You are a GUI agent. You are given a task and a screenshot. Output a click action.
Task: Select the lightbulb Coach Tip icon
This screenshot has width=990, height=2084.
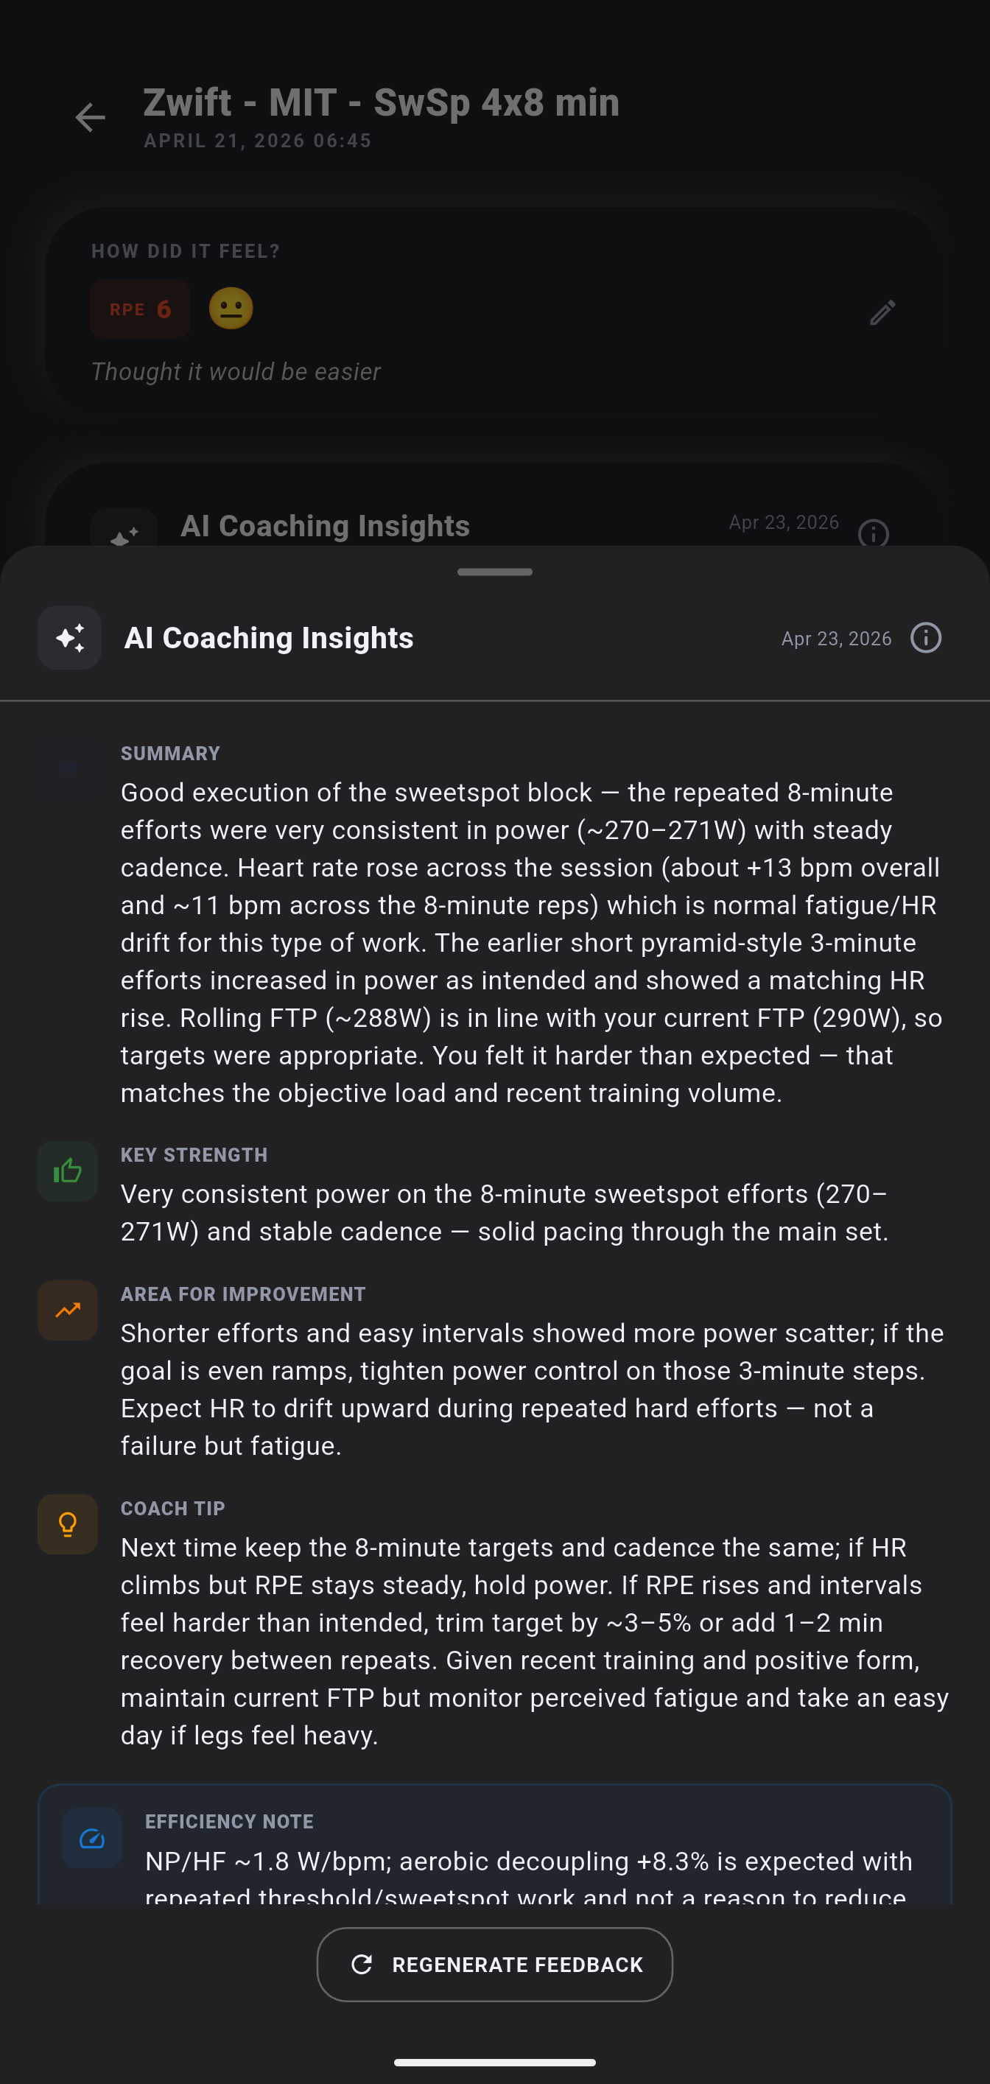point(68,1525)
